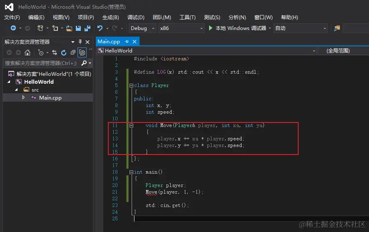The width and height of the screenshot is (369, 232).
Task: Click the Open File folder icon
Action: pyautogui.click(x=69, y=28)
